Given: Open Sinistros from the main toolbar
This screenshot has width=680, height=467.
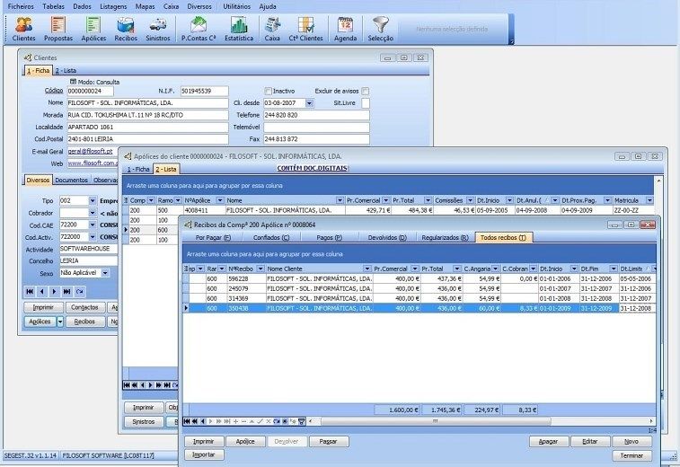Looking at the screenshot, I should 157,29.
